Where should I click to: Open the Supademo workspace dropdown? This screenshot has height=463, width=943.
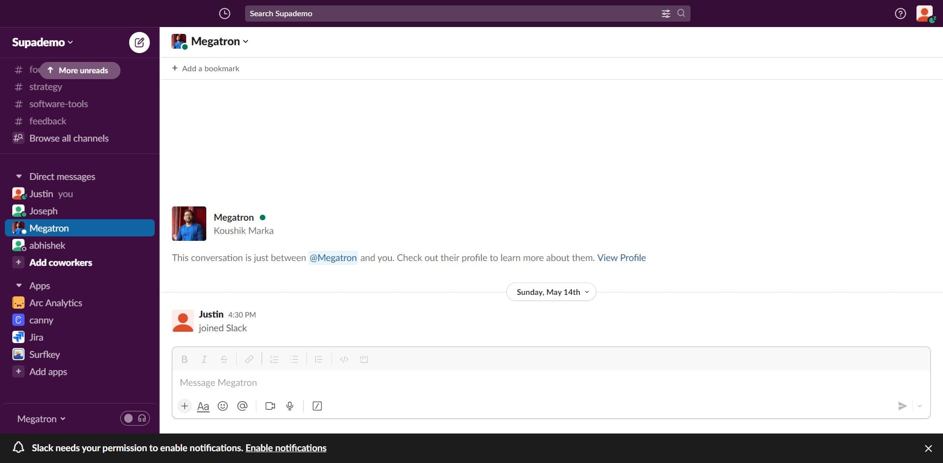pos(42,42)
